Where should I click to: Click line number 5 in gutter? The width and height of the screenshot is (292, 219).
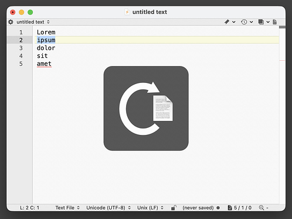pyautogui.click(x=21, y=64)
